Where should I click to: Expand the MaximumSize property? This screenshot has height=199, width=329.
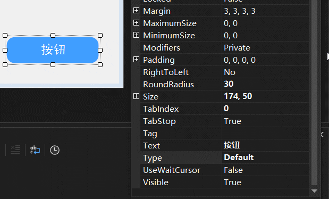coord(136,23)
